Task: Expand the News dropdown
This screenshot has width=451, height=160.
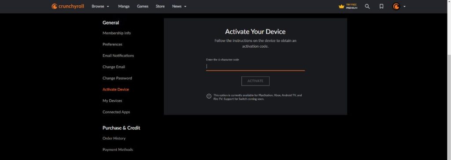Action: tap(179, 6)
